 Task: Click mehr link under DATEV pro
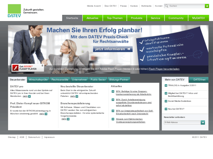[25, 96]
